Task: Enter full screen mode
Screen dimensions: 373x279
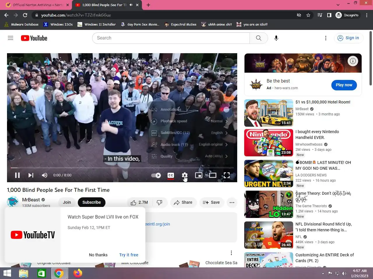Action: pyautogui.click(x=227, y=175)
